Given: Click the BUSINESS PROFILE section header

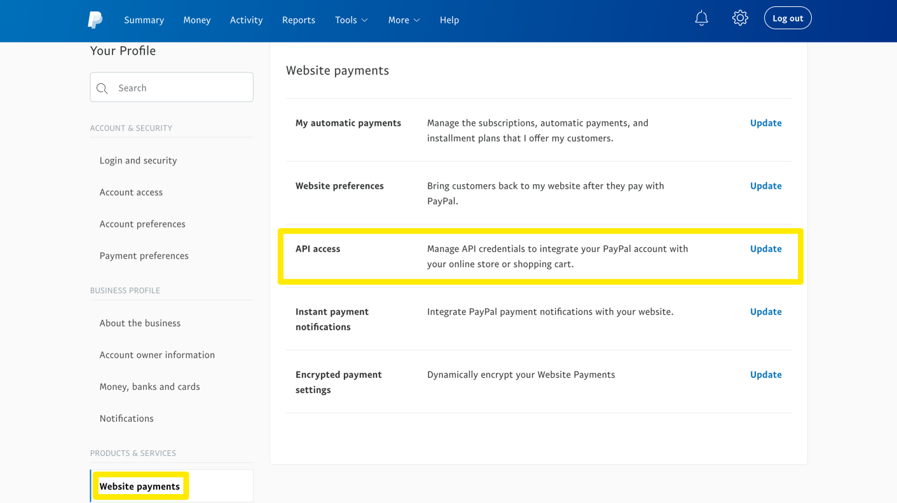Looking at the screenshot, I should (x=125, y=290).
